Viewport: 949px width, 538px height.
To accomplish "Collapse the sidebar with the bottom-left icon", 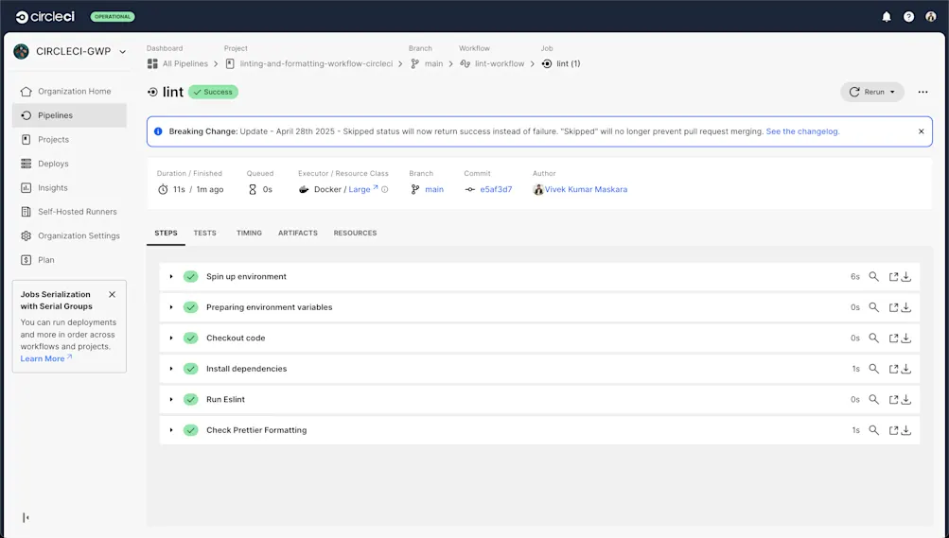I will [26, 517].
